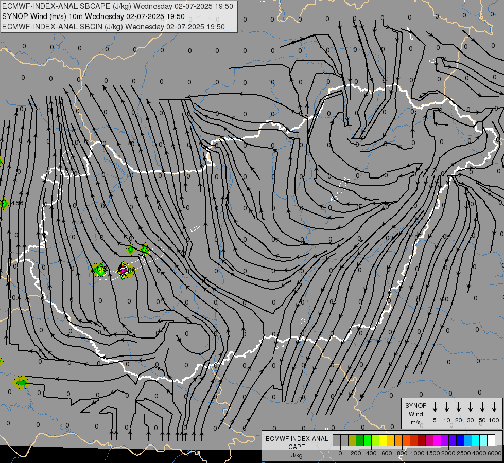
Task: Pick the amber swatch right of the 600 tick
Action: tap(391, 440)
